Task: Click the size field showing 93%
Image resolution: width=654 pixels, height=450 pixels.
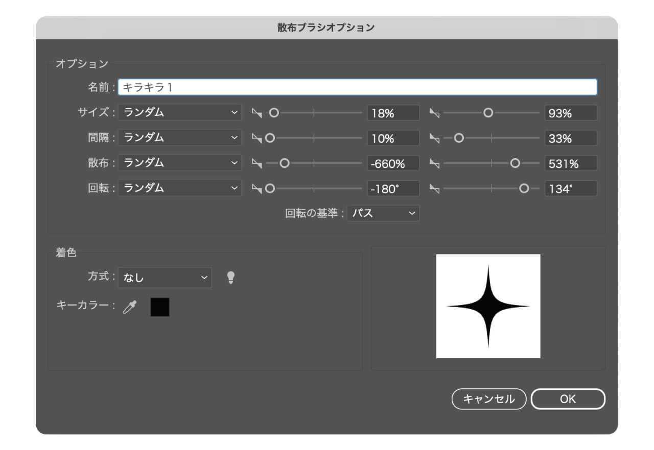Action: click(571, 113)
